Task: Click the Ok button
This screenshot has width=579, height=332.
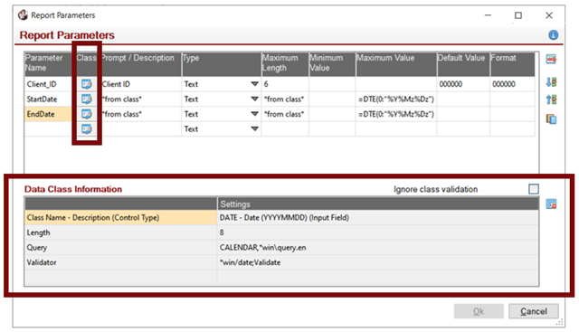Action: [x=479, y=311]
